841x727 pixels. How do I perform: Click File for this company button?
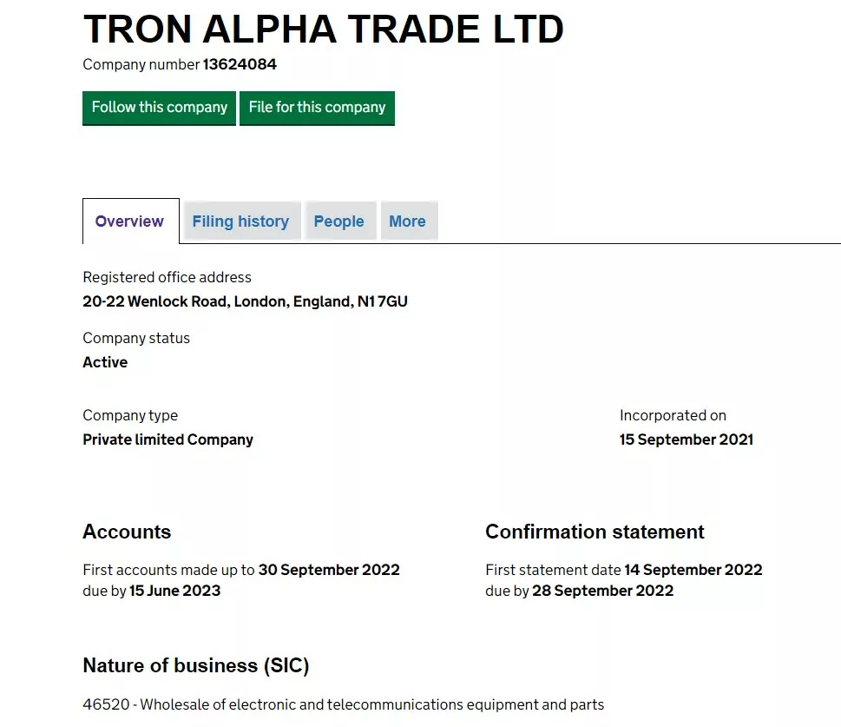point(317,108)
